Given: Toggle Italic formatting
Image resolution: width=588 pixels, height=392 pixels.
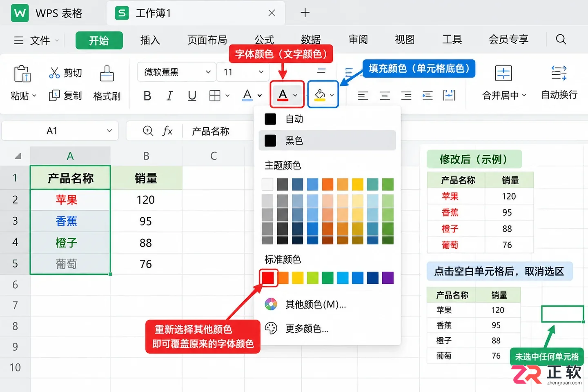Looking at the screenshot, I should 169,96.
